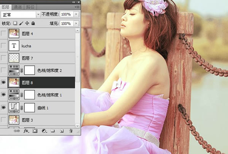
Task: Select 图层 7 thumbnail
Action: click(14, 58)
